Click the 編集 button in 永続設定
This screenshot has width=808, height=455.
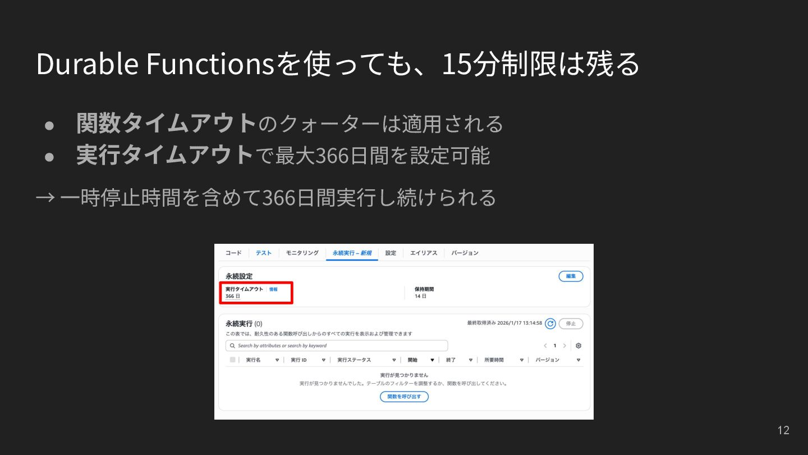click(571, 276)
